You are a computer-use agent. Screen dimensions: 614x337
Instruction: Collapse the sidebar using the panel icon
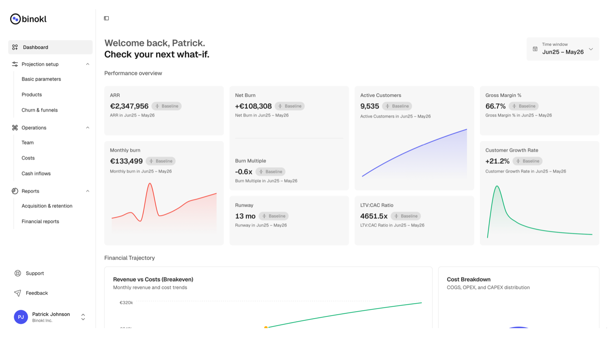click(x=106, y=18)
